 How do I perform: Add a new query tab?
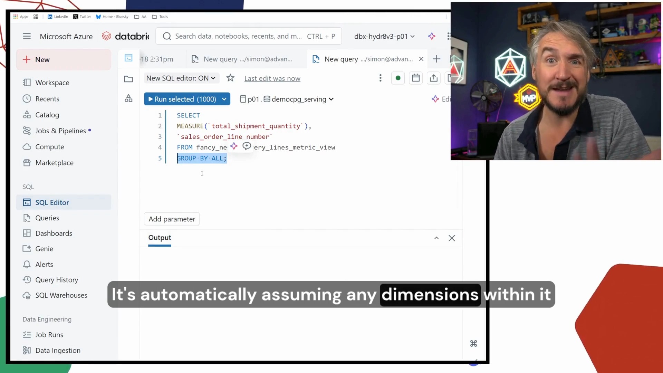pos(436,59)
